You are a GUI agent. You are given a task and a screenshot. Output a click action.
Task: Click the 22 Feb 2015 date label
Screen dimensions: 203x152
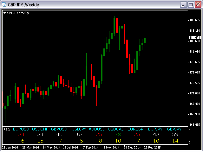(x=152, y=148)
